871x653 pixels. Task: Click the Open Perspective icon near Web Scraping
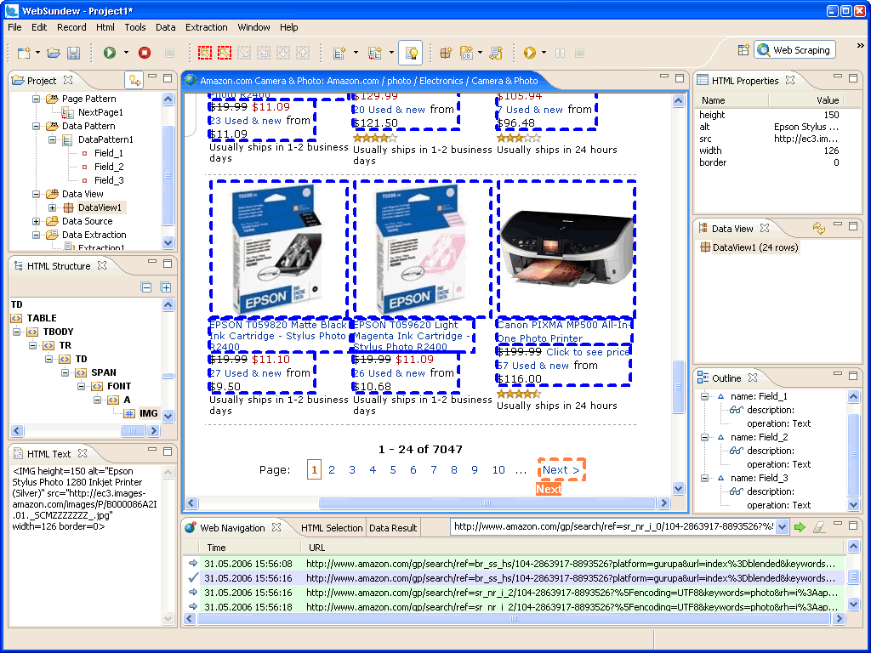[743, 50]
